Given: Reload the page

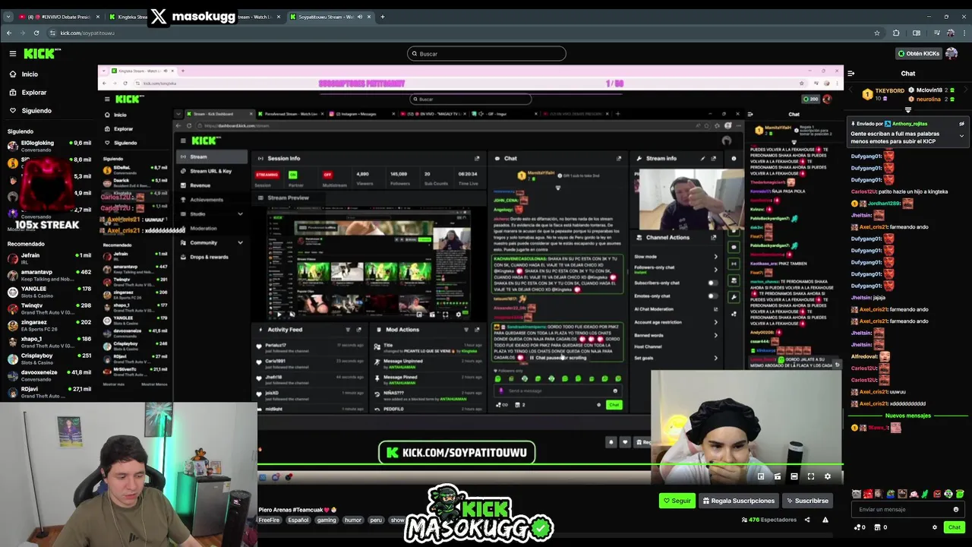Looking at the screenshot, I should [36, 33].
